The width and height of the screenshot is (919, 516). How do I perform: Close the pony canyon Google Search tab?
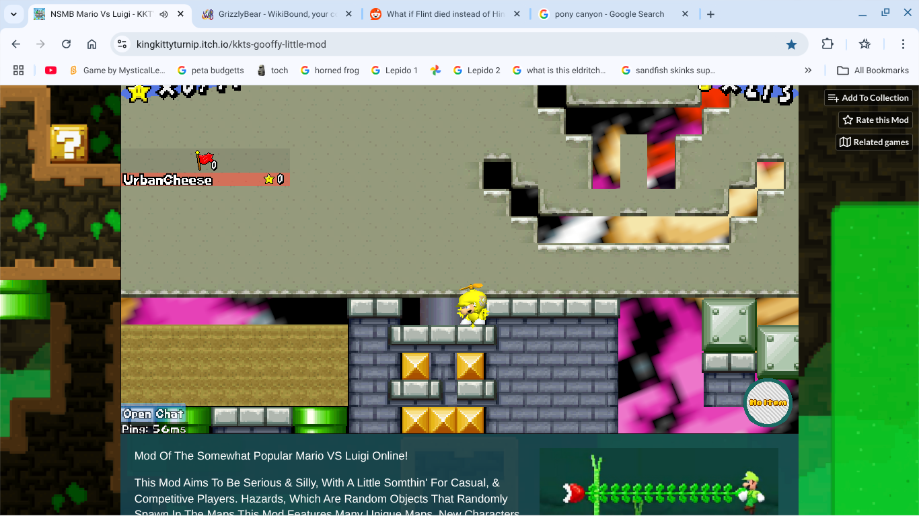coord(685,14)
